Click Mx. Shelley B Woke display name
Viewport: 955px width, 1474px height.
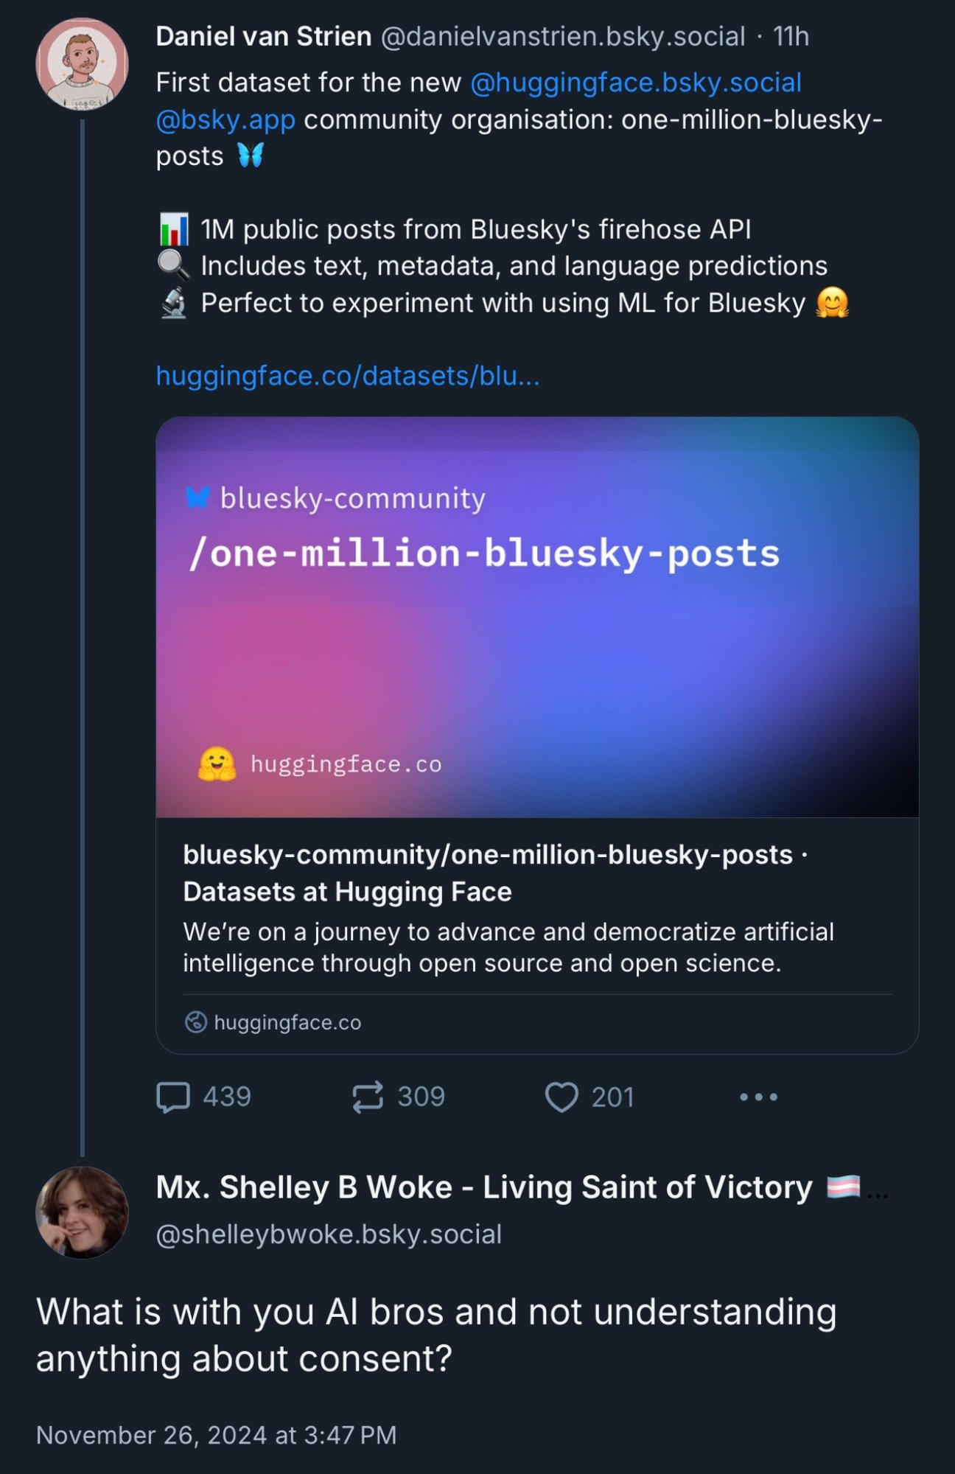point(484,1187)
